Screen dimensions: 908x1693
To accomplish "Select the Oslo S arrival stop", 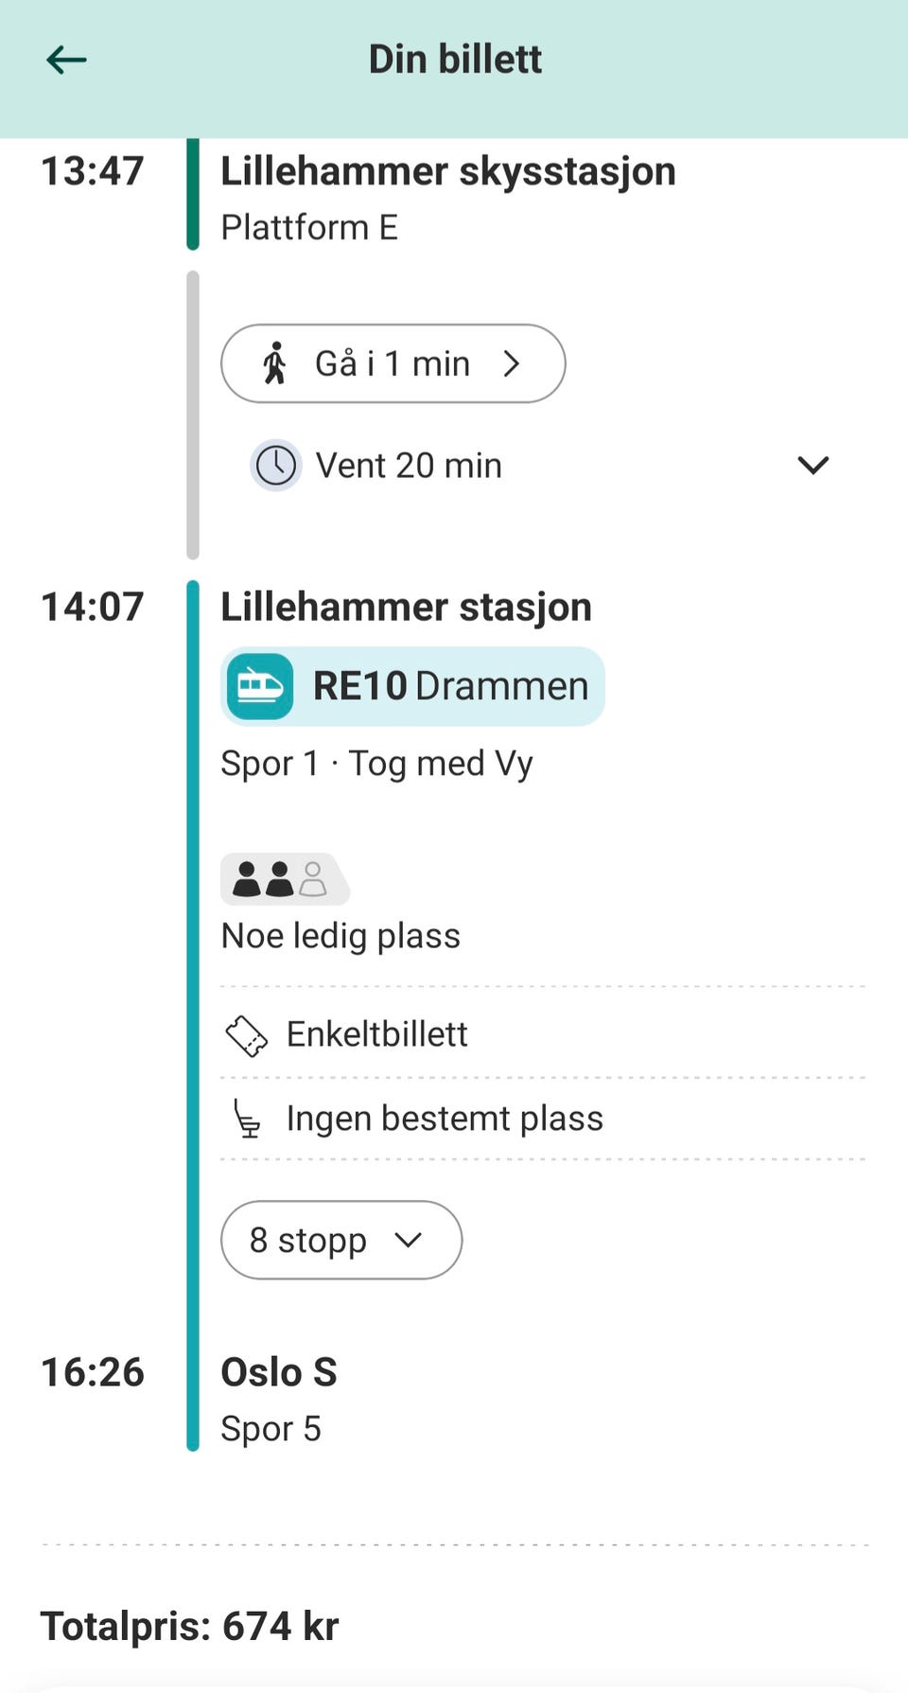I will 278,1372.
